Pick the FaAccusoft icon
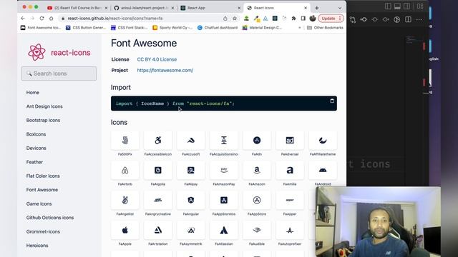458x257 pixels. (x=191, y=141)
